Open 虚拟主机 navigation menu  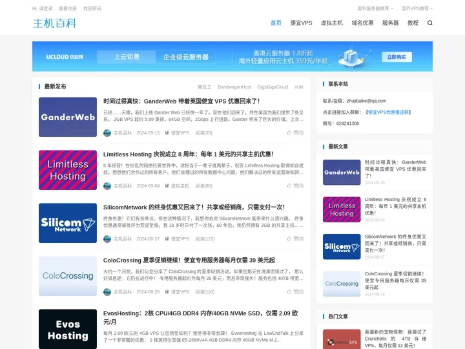tap(332, 23)
